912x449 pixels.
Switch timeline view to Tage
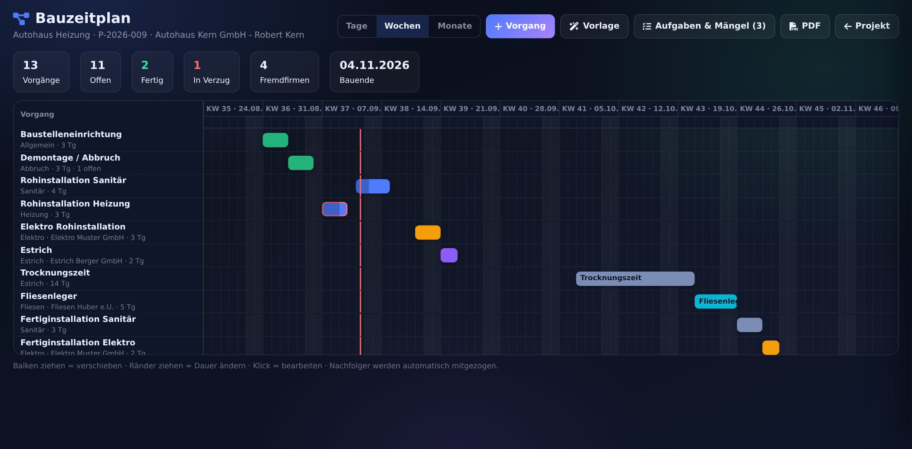click(357, 26)
